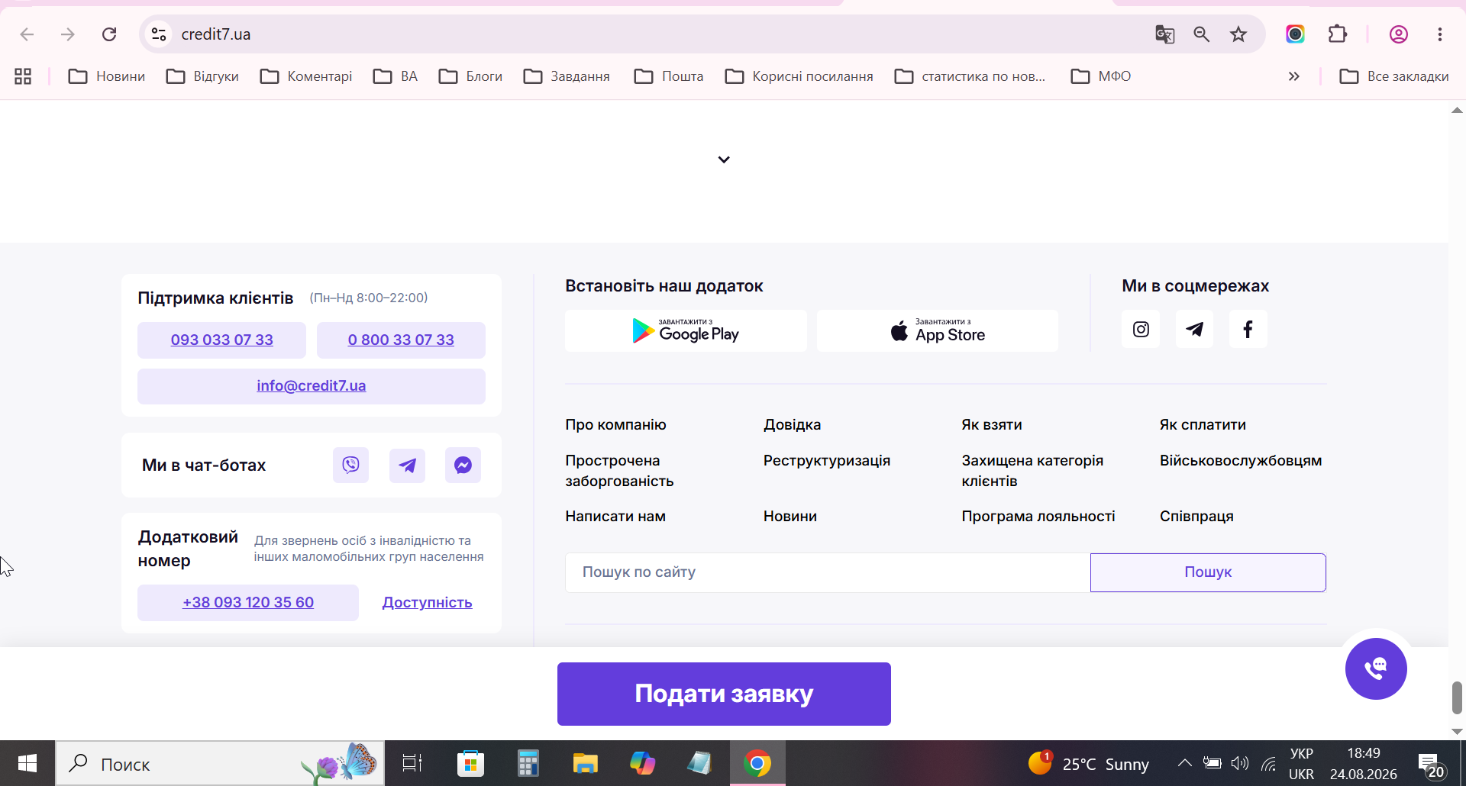
Task: Open the Прострочена заборгованість link
Action: [x=619, y=471]
